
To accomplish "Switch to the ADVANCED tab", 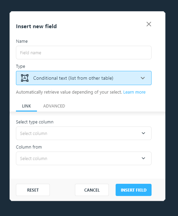I will click(54, 106).
